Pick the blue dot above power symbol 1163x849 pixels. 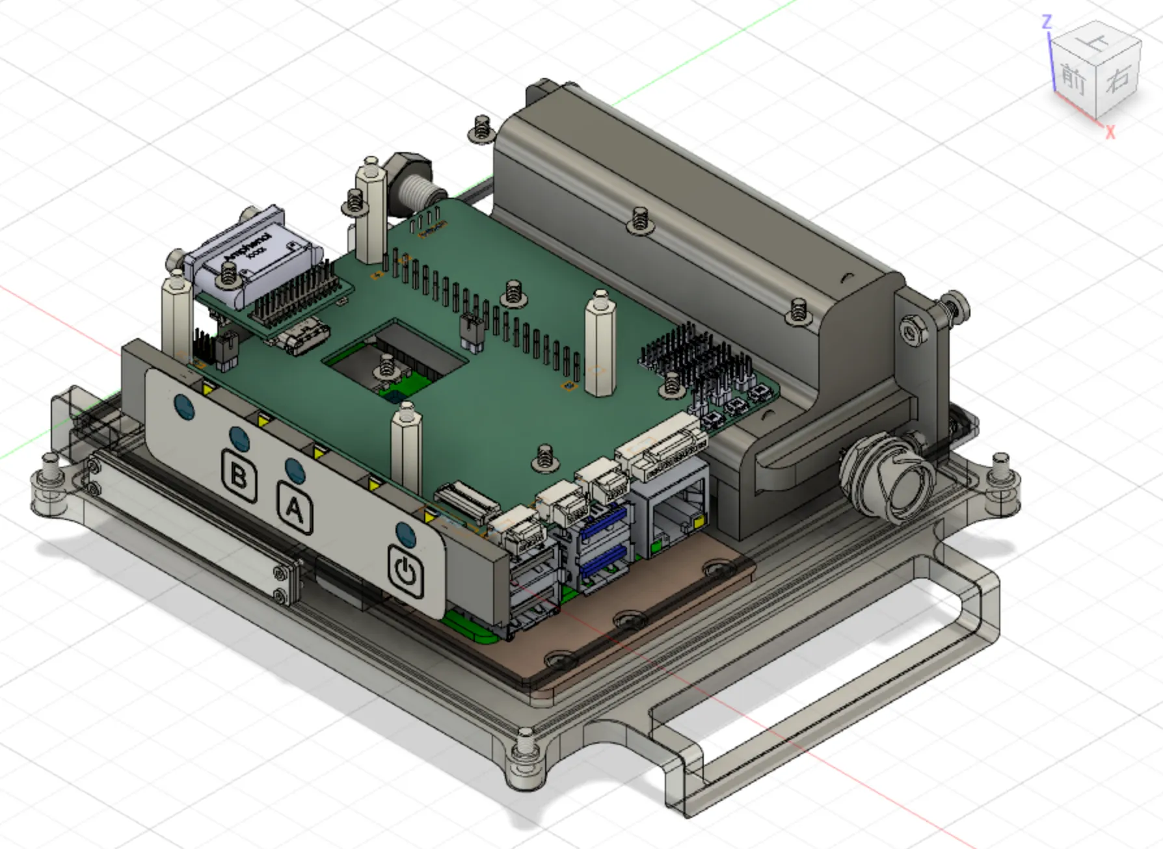405,534
